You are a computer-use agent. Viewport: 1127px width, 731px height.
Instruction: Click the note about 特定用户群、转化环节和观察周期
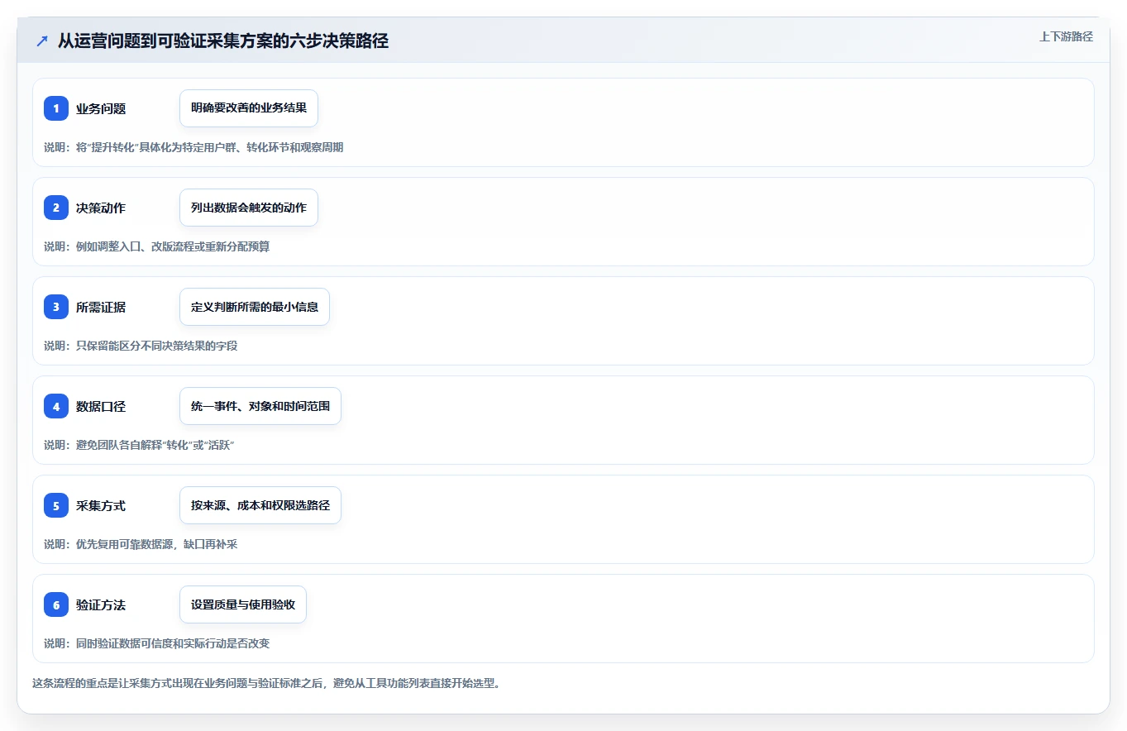pyautogui.click(x=193, y=147)
